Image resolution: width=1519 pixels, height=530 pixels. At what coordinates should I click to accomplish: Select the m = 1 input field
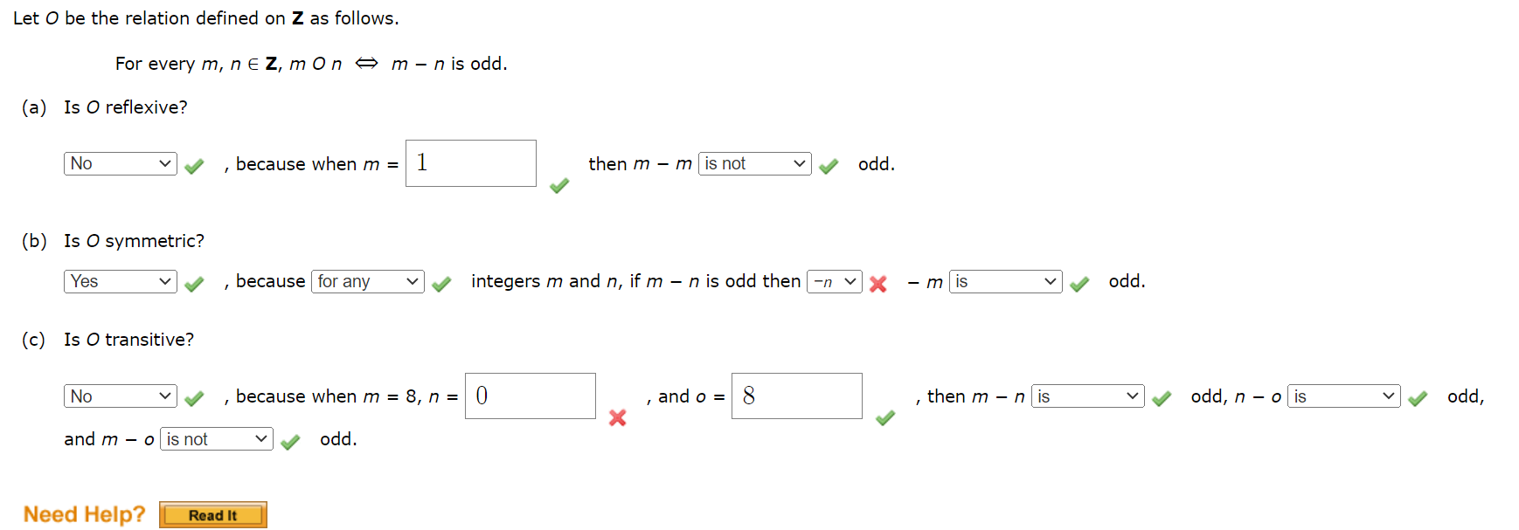470,163
